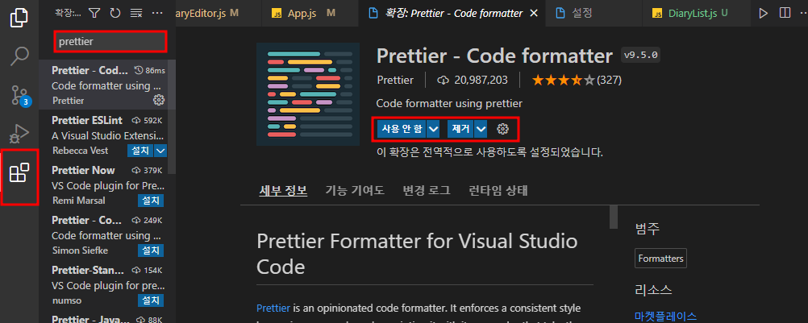Viewport: 808px width, 323px height.
Task: Switch to 기능 기여도 tab
Action: coord(355,191)
